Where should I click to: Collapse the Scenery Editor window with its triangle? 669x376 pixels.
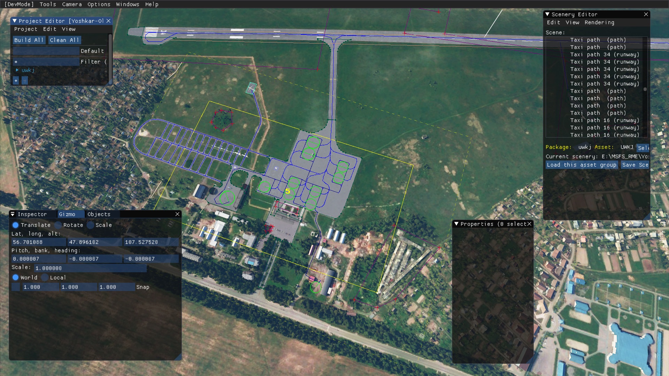pos(547,14)
